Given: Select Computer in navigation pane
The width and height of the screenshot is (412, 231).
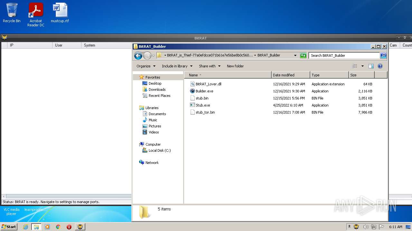Looking at the screenshot, I should click(153, 144).
